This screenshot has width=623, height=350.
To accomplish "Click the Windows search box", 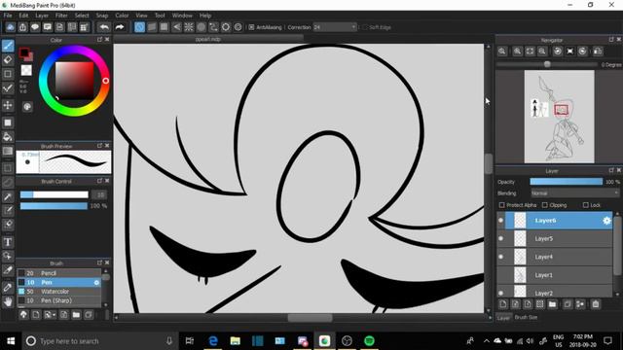I will (x=99, y=340).
